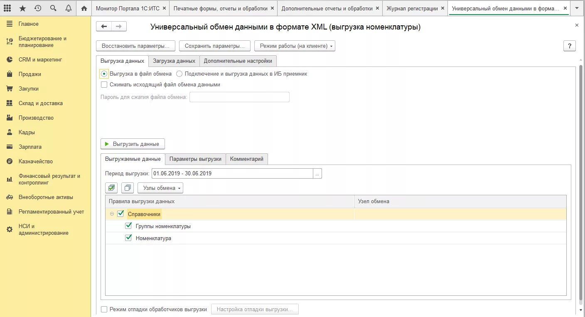Click Сохранить параметры button
585x317 pixels.
click(215, 46)
